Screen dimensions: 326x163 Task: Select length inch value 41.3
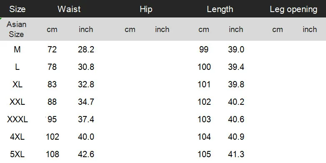point(236,154)
